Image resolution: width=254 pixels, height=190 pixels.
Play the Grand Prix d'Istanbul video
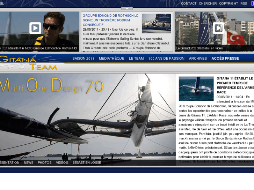coord(218,28)
